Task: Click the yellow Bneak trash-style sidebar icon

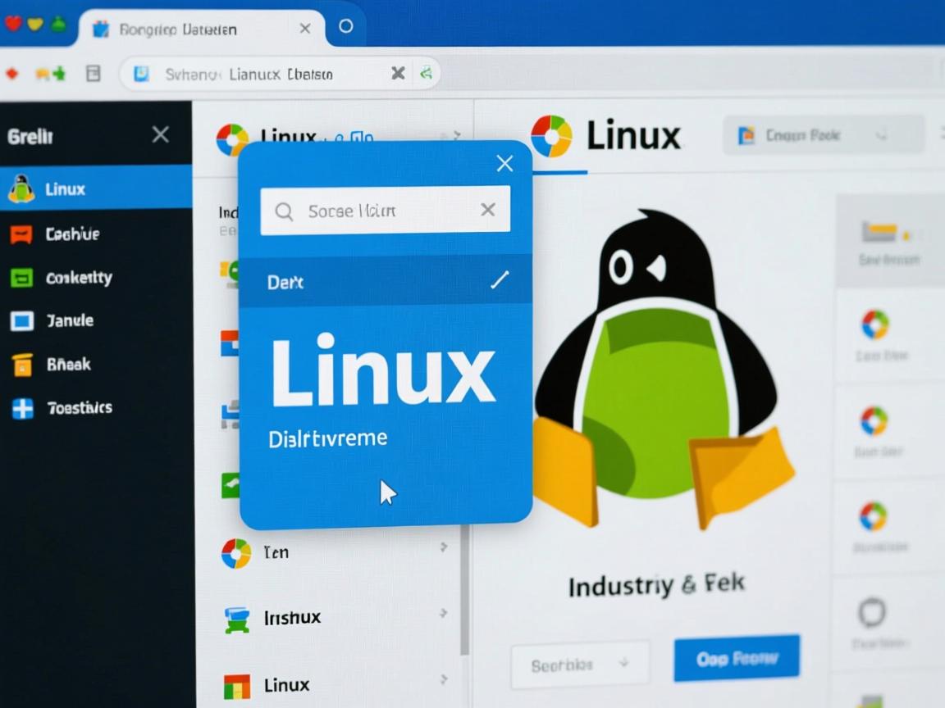Action: click(x=22, y=365)
